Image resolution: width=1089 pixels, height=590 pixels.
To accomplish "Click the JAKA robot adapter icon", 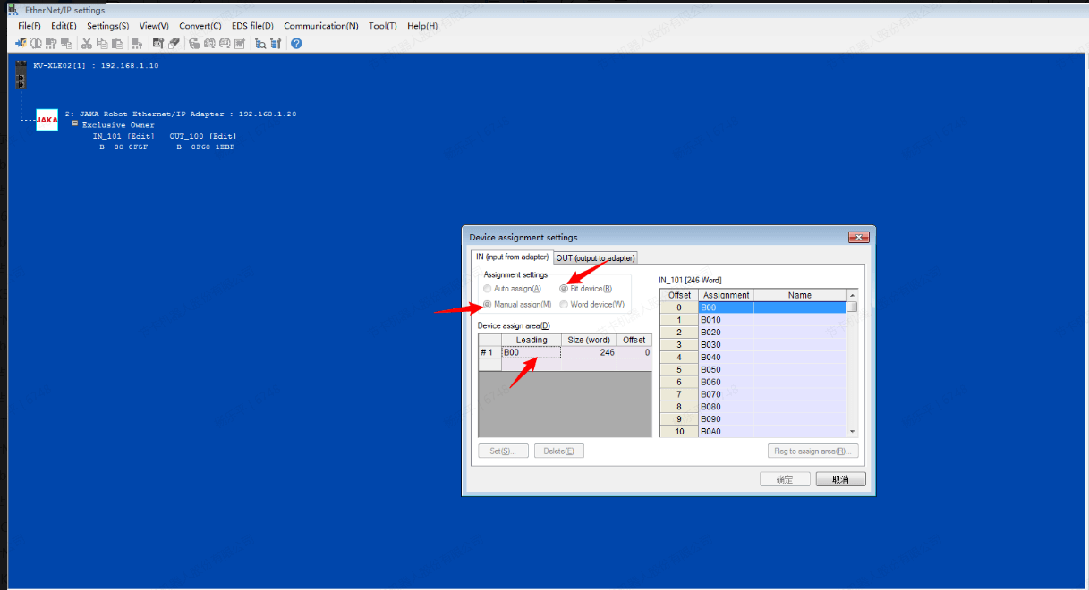I will 47,120.
